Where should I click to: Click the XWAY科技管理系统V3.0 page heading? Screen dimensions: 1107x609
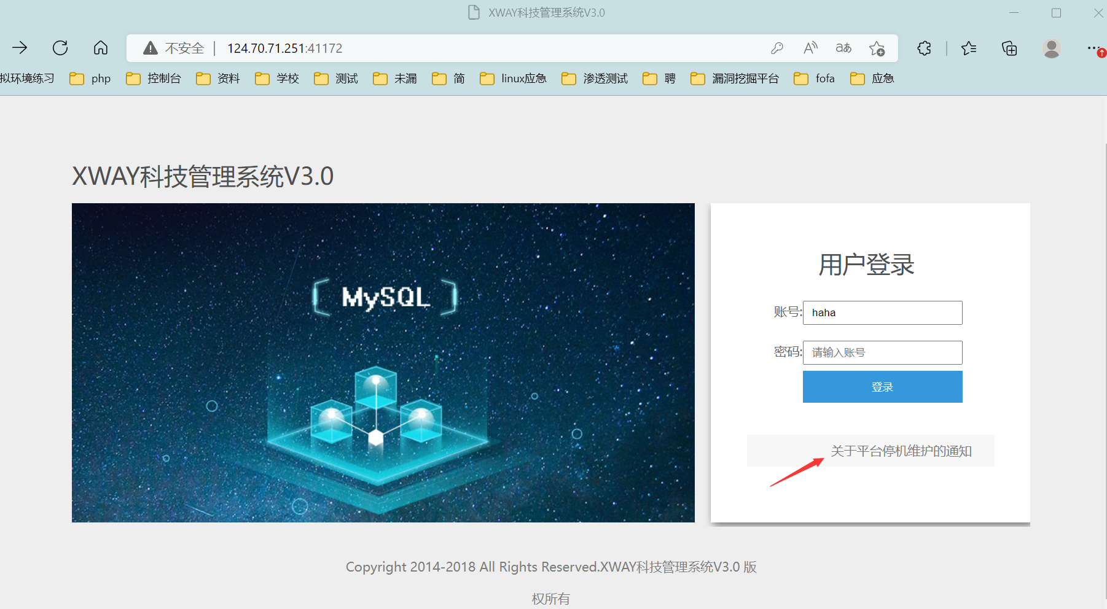[203, 176]
